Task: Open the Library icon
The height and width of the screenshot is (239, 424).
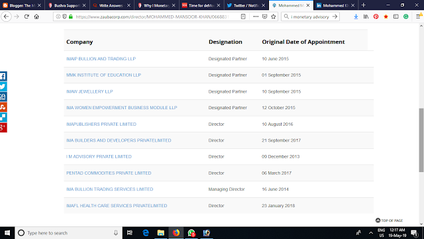Action: pos(366,17)
